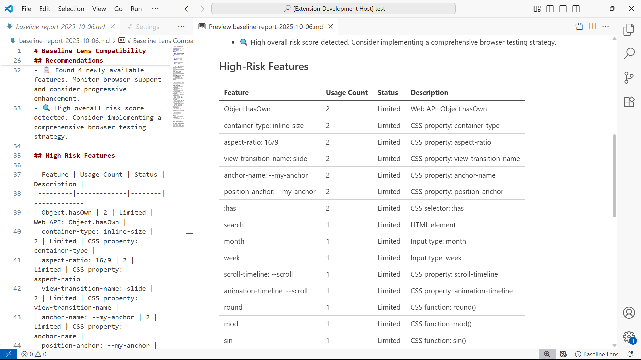Click the Show Source icon in preview toolbar
The height and width of the screenshot is (360, 641).
point(579,27)
